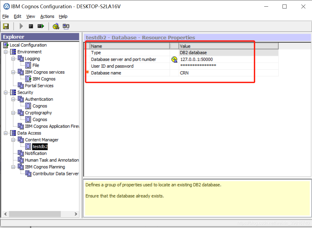This screenshot has height=228, width=312.
Task: Click the Restart service toolbar icon
Action: pos(41,26)
